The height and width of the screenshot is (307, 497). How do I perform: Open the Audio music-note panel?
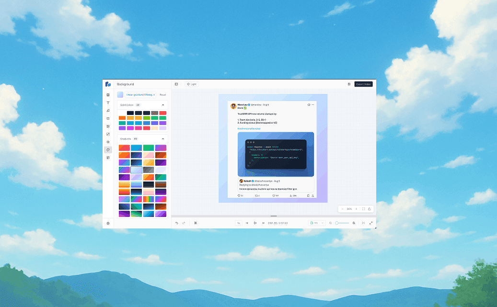click(108, 111)
